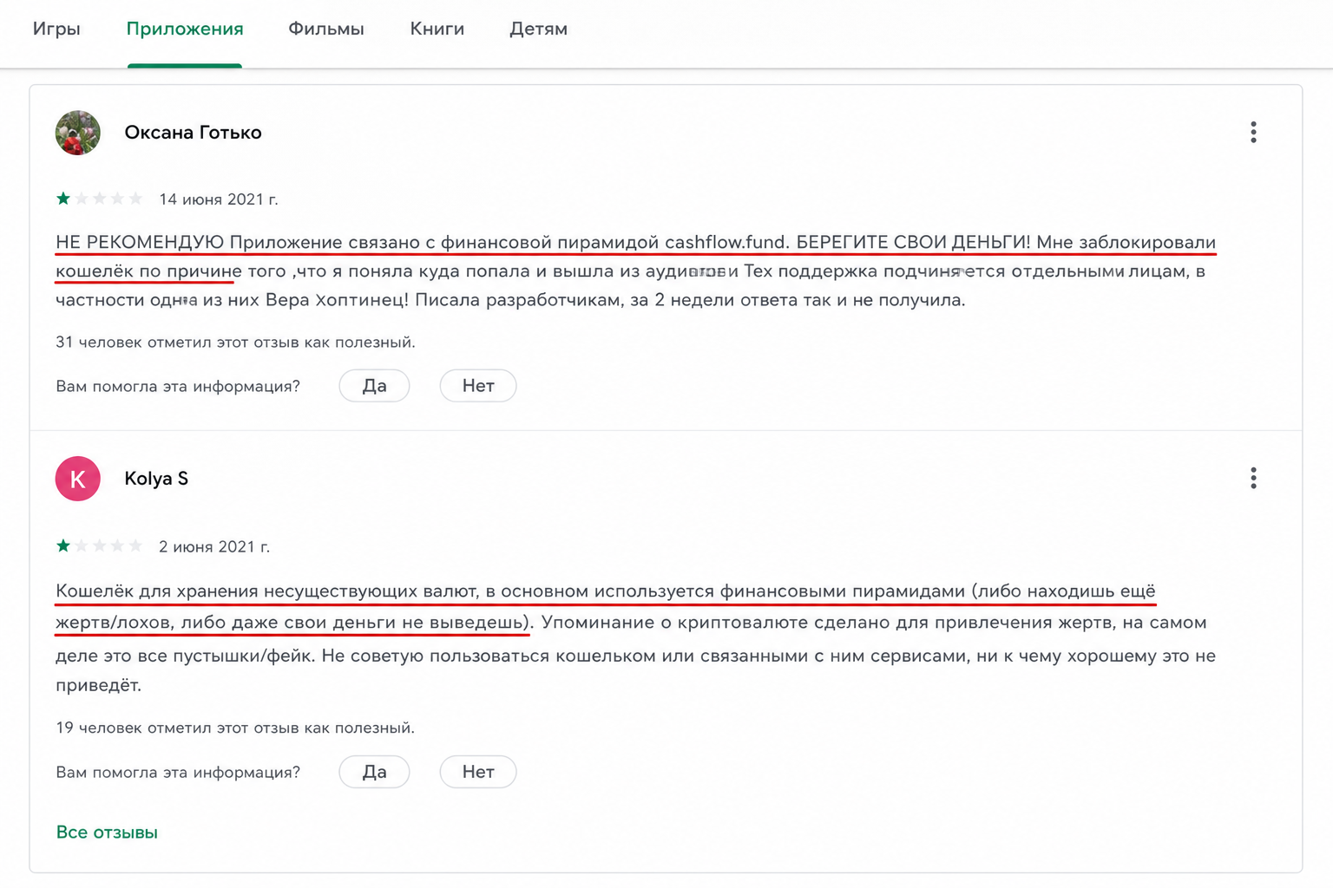Viewport: 1333px width, 888px height.
Task: Go to the Книги tab
Action: coord(437,29)
